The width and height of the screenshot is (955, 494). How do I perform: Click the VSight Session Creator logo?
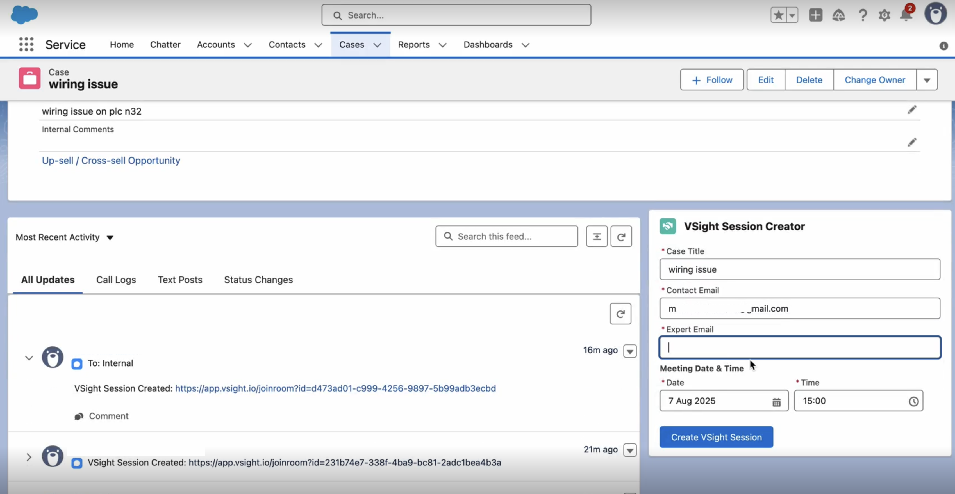click(x=668, y=226)
